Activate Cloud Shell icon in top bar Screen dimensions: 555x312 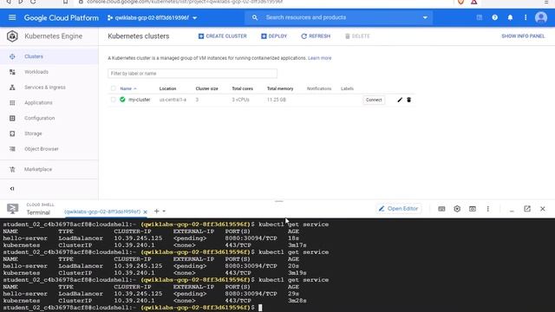480,17
